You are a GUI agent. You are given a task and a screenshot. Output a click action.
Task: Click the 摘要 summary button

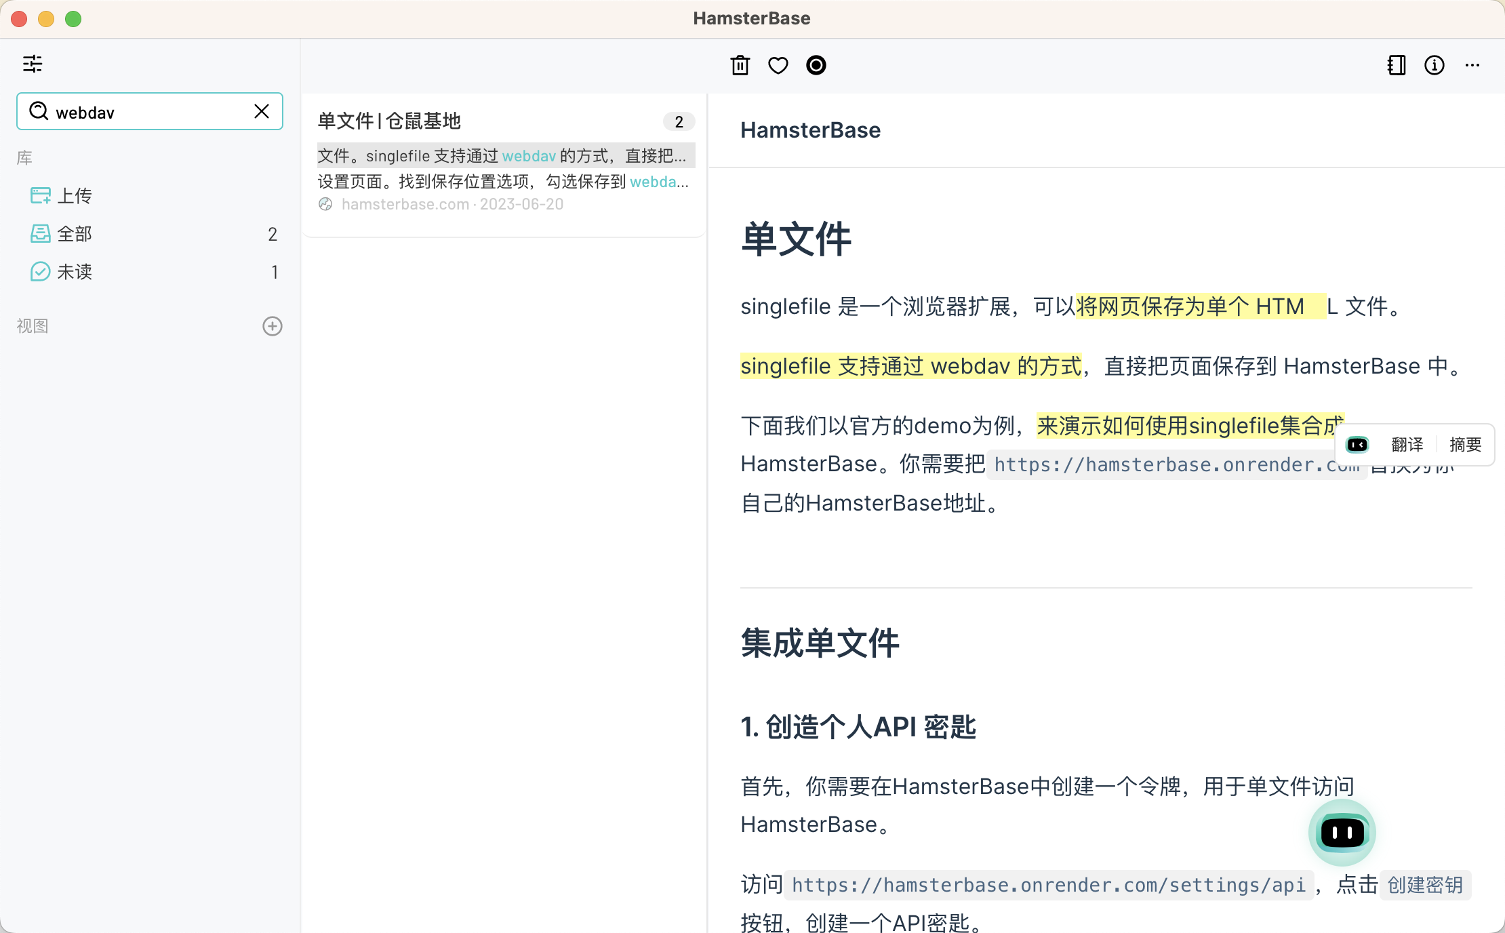click(x=1465, y=445)
